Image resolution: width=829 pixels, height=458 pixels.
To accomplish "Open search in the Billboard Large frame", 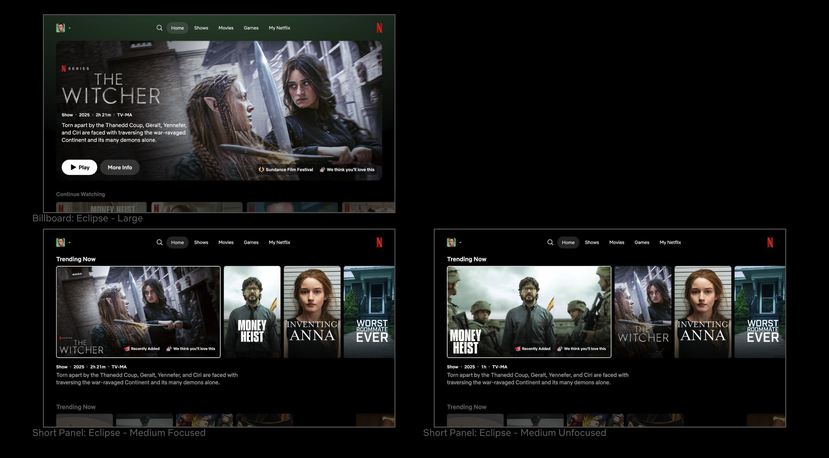I will point(159,28).
